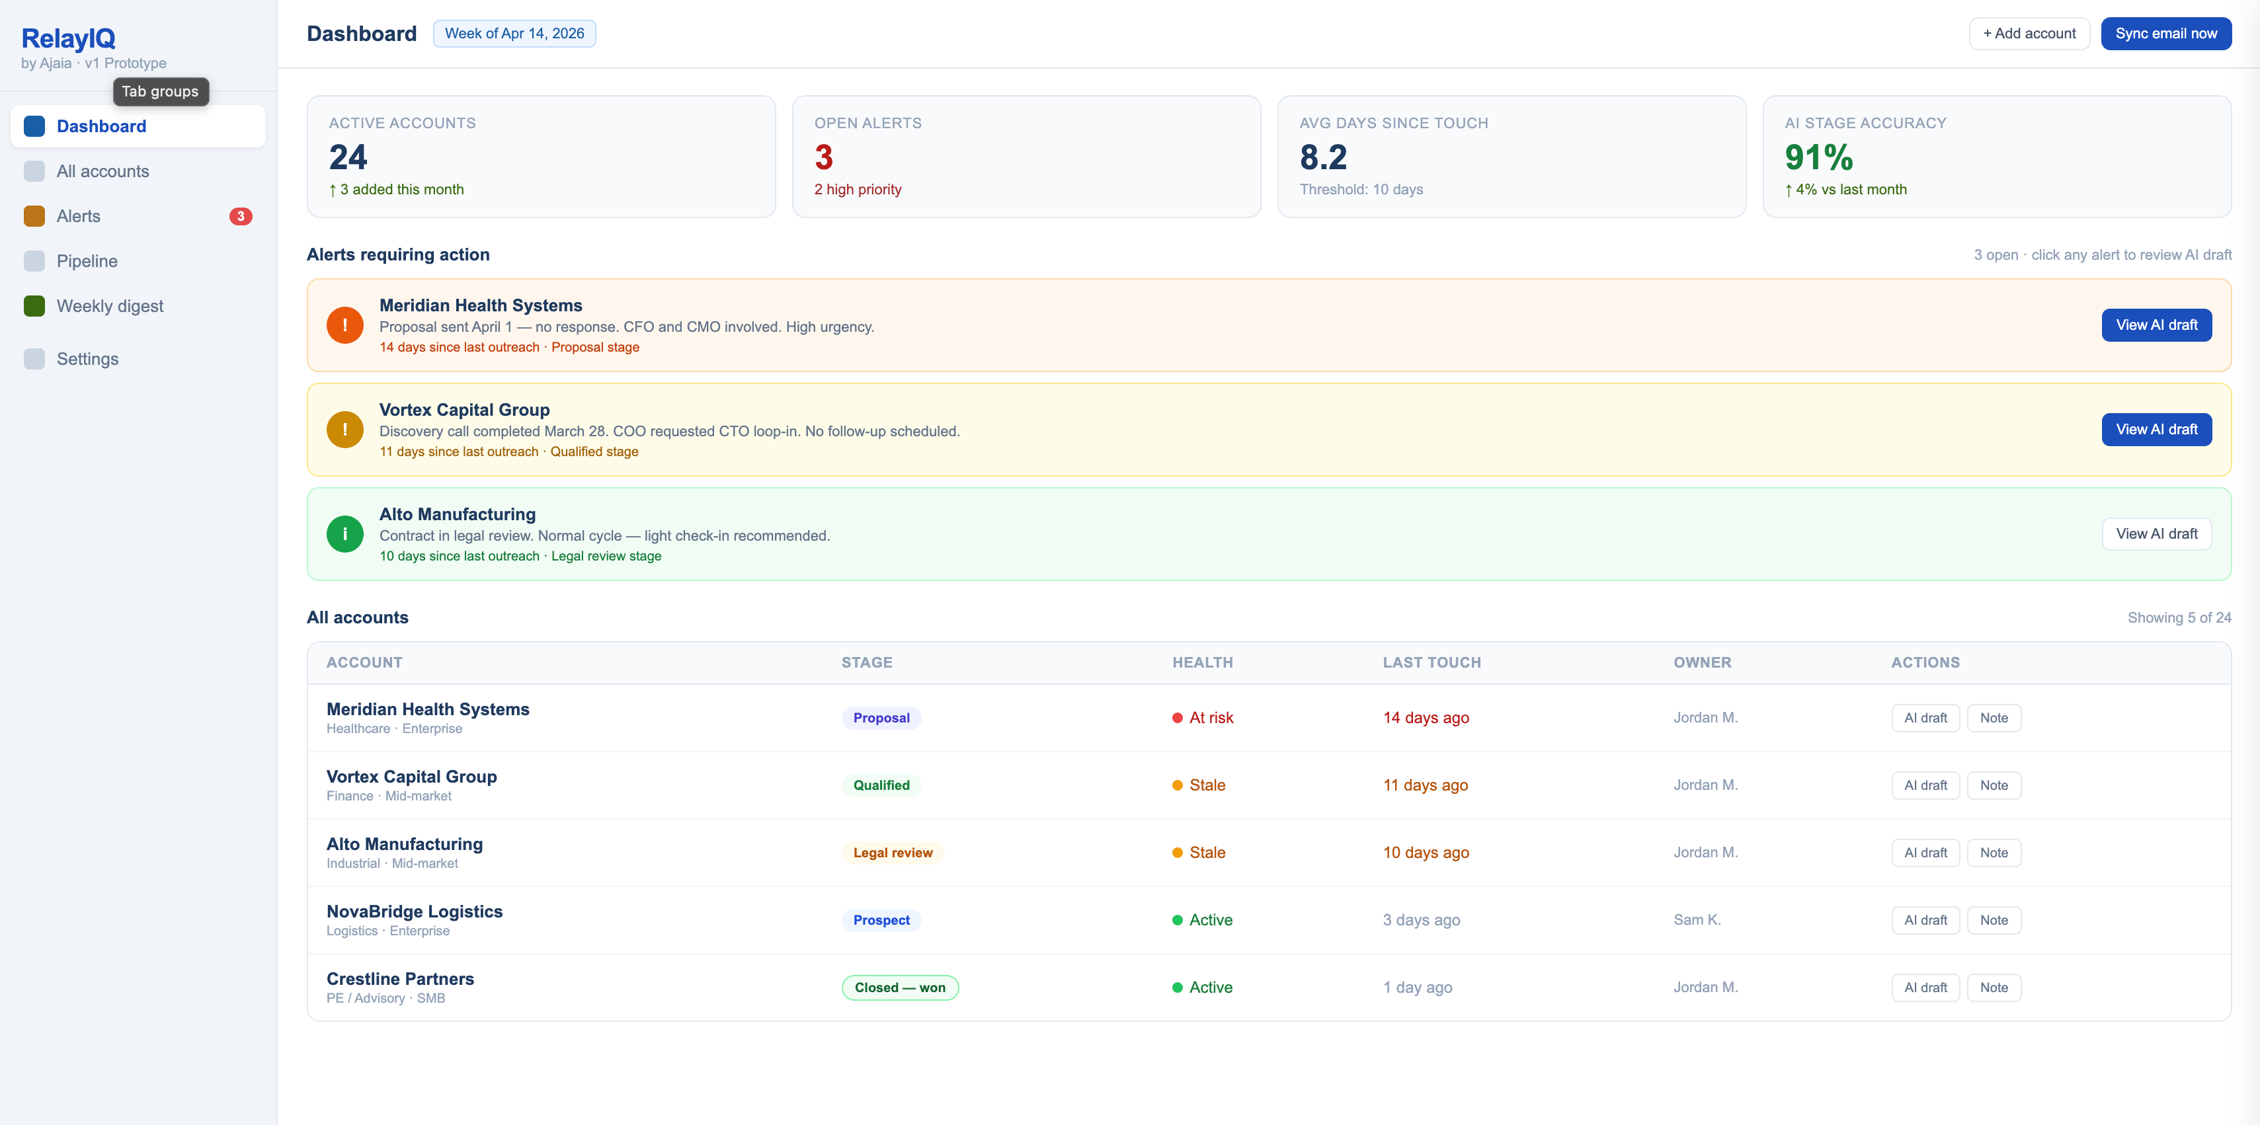Screen dimensions: 2260x1125
Task: Click 2 high priority text
Action: [x=857, y=190]
